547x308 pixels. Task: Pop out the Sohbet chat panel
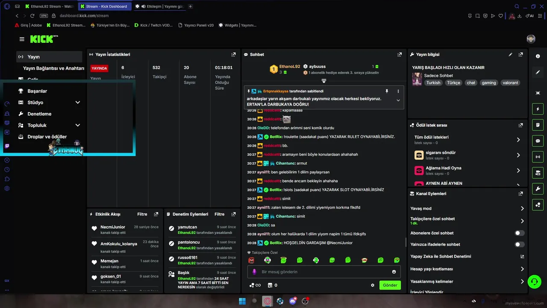coord(400,55)
